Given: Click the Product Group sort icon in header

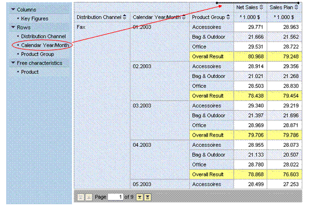Looking at the screenshot, I should [x=228, y=17].
